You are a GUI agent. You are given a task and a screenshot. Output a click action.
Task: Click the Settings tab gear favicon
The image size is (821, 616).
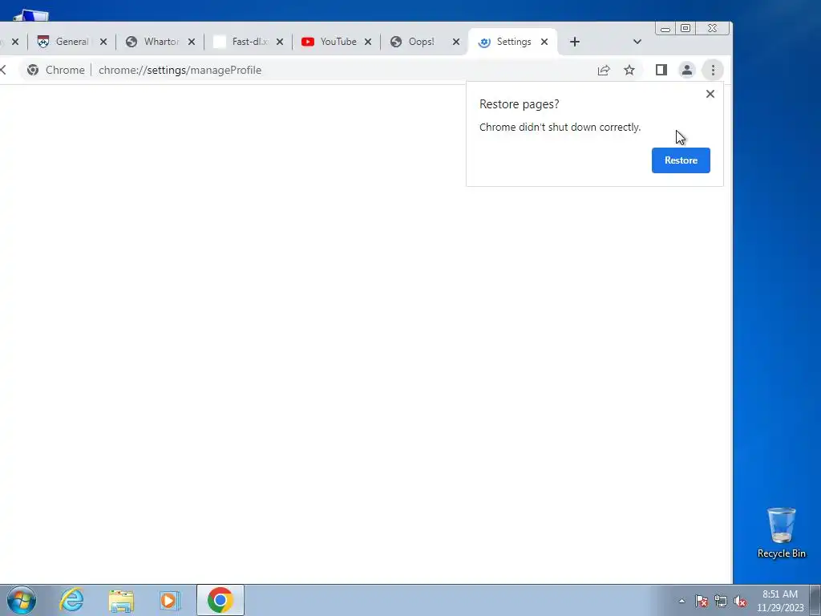pos(484,43)
